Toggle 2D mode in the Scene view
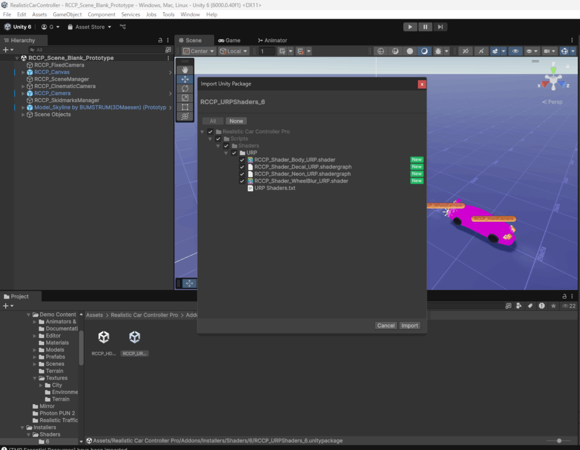The image size is (580, 450). [466, 51]
